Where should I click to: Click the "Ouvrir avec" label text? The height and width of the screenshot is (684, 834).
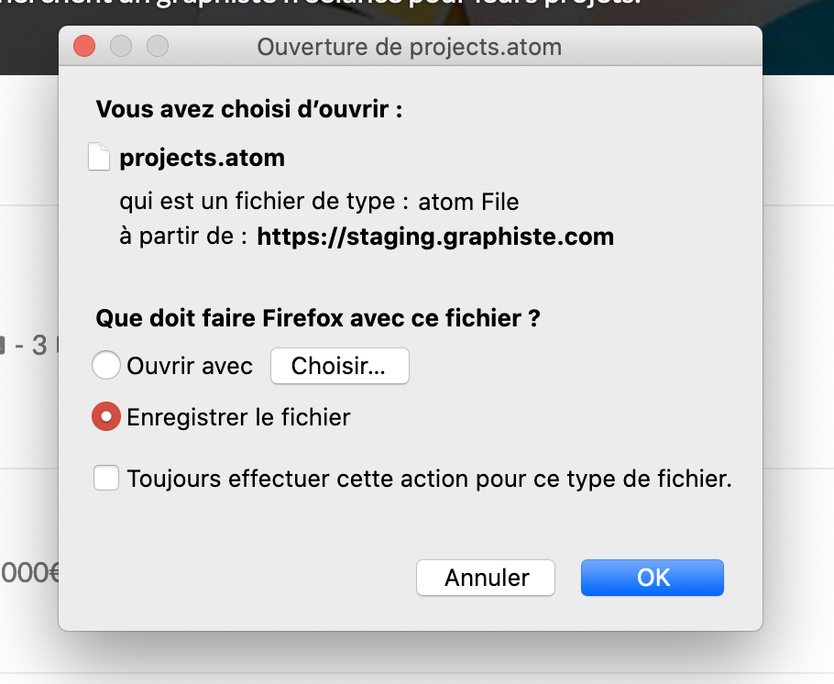190,367
